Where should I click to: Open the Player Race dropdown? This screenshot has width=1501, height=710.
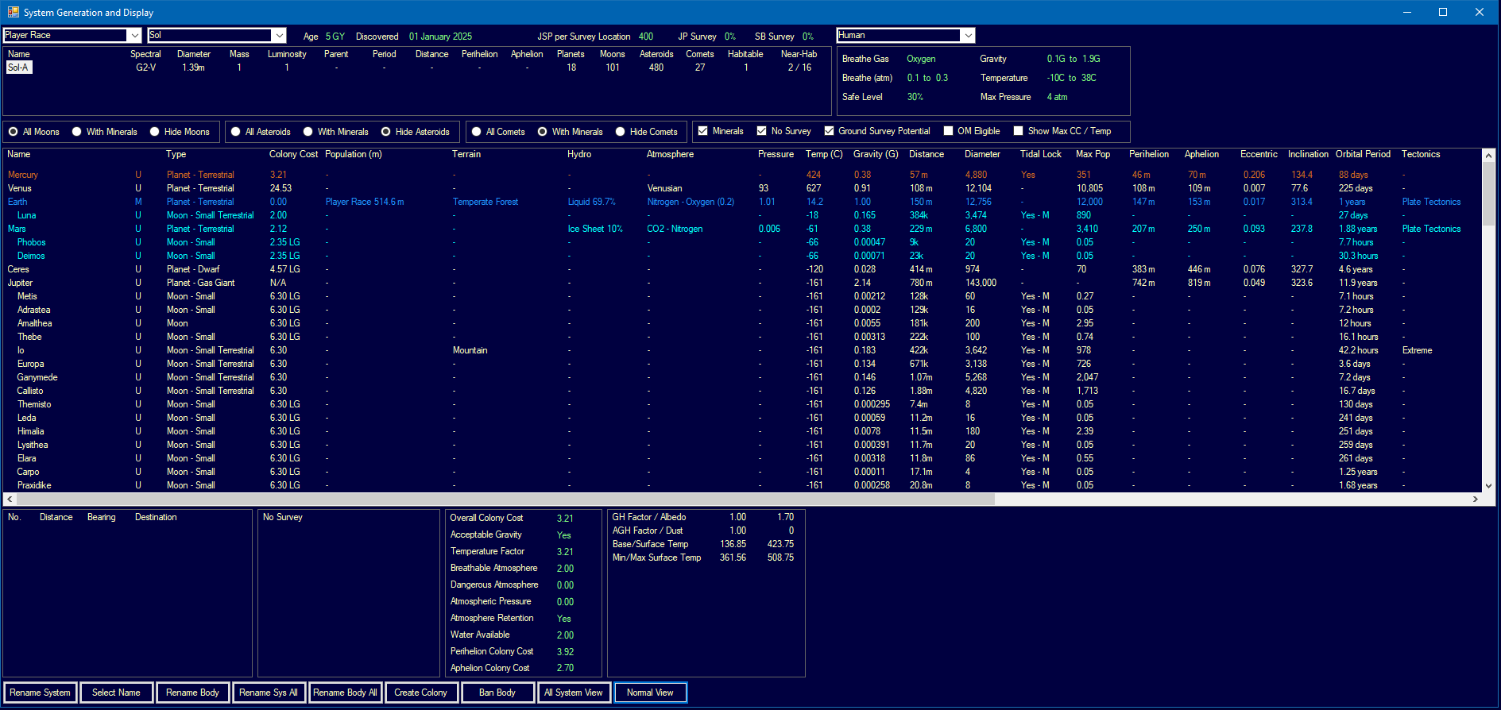point(135,35)
